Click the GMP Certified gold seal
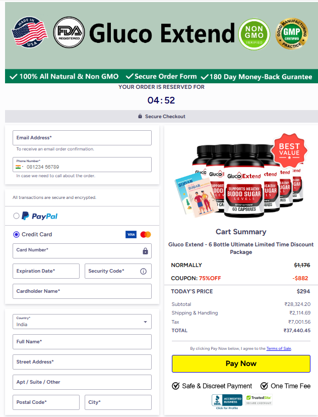 click(x=292, y=34)
